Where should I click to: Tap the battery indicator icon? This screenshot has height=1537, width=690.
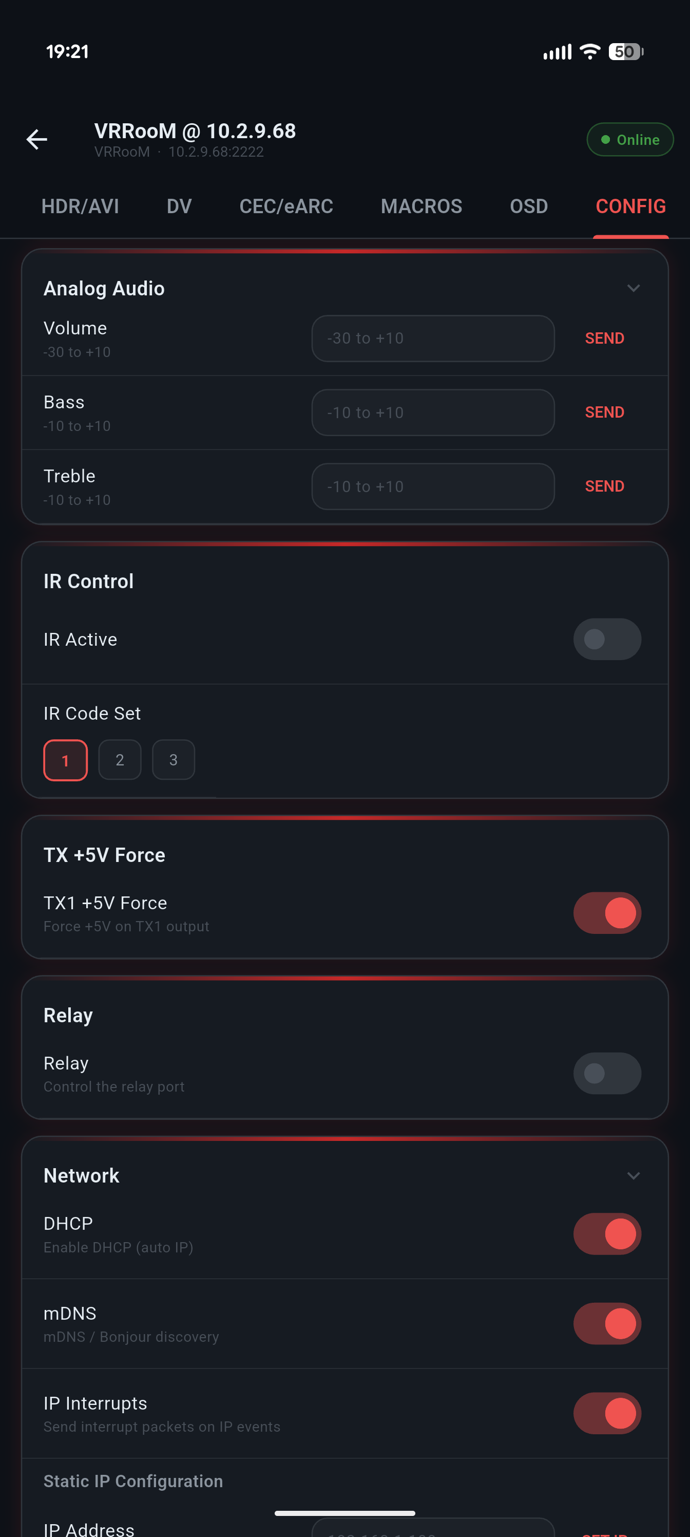tap(625, 52)
